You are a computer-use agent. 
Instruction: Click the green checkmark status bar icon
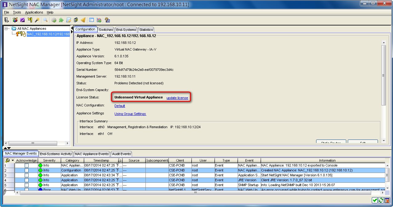pyautogui.click(x=375, y=200)
